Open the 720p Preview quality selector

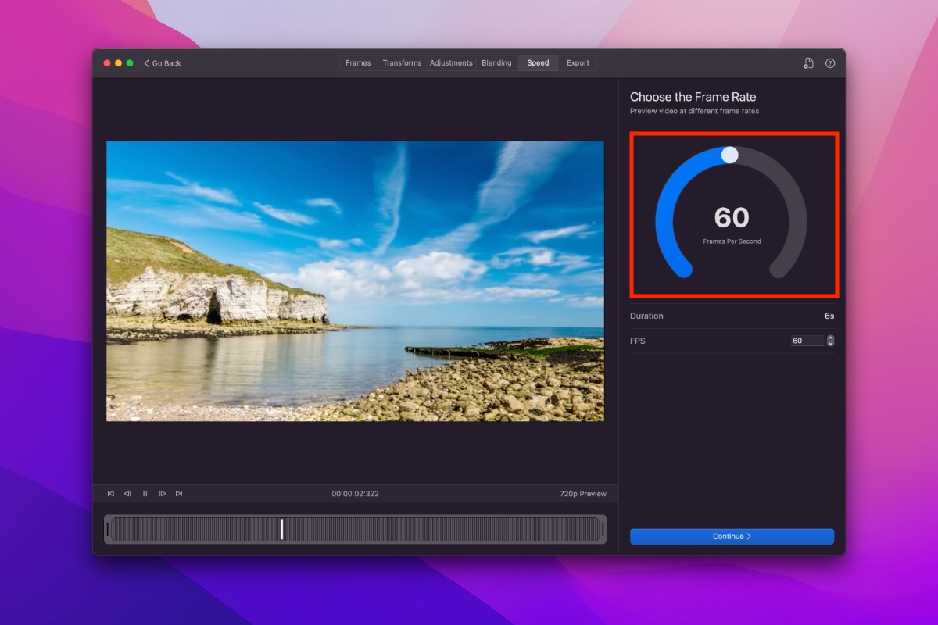583,494
